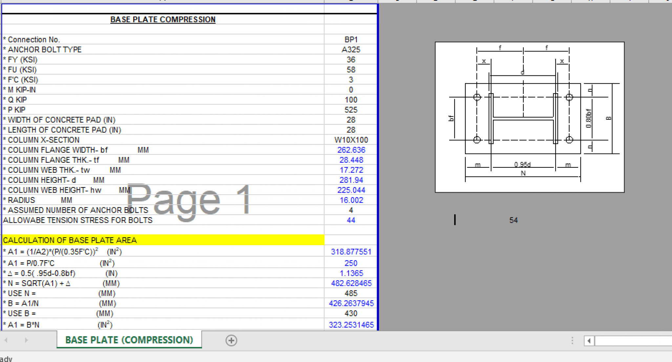Viewport: 672px width, 362px height.
Task: Select delta value 1.1365
Action: click(x=351, y=273)
